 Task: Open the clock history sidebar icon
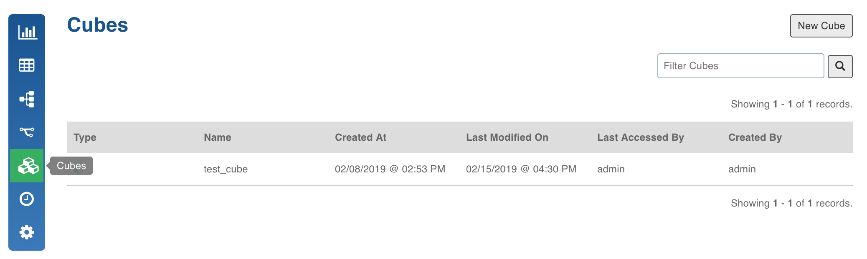click(x=27, y=199)
